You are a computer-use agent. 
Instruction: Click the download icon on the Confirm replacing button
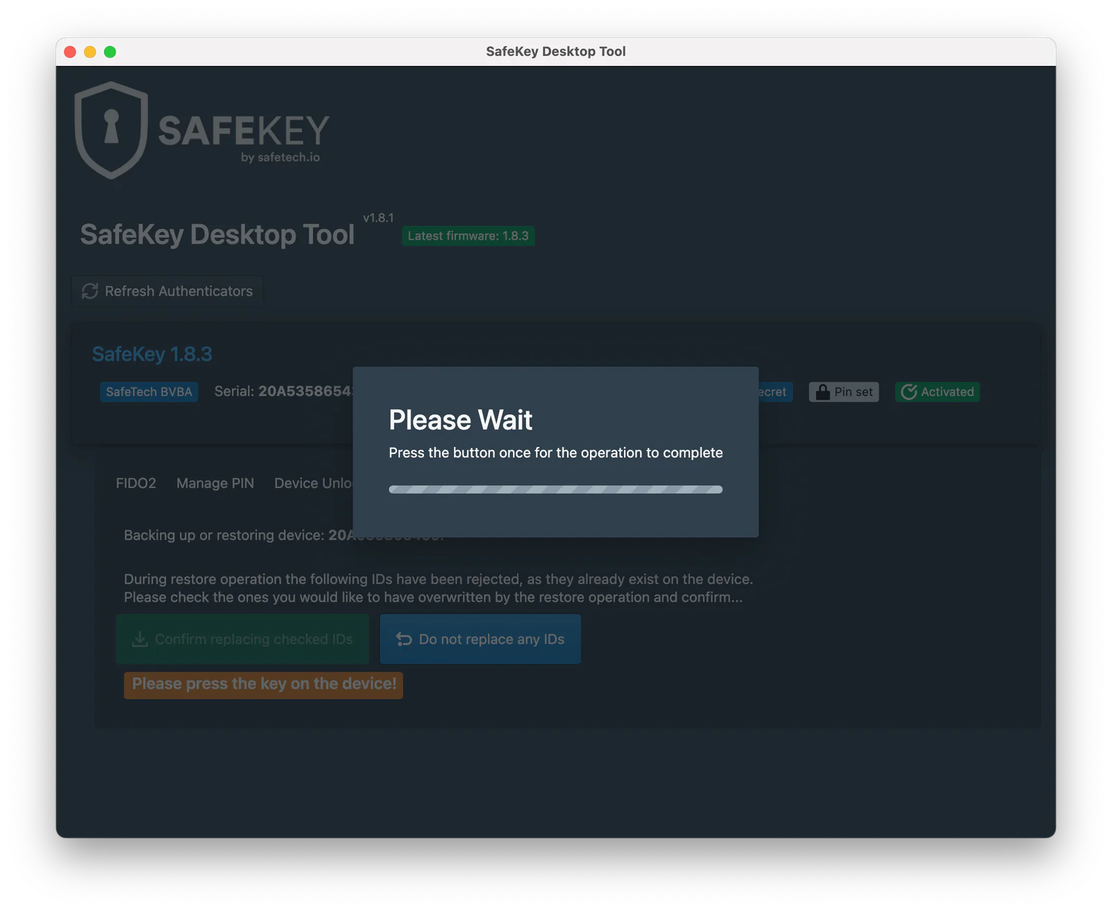click(x=140, y=639)
